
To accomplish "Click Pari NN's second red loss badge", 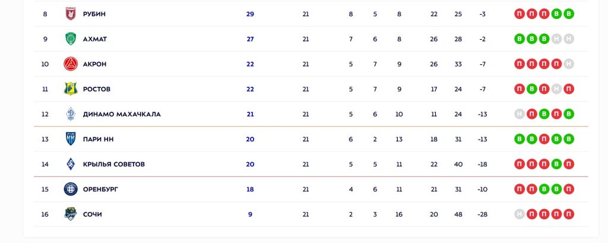I will (x=544, y=140).
